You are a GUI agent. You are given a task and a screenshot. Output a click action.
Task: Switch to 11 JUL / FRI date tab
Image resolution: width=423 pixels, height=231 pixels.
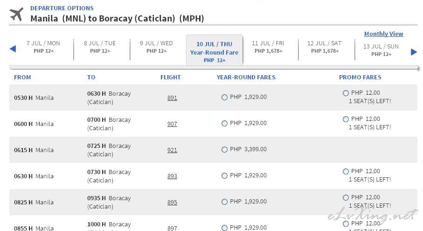point(268,47)
